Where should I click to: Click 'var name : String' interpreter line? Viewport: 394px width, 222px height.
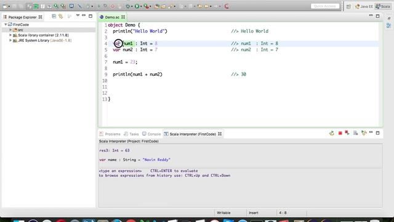[135, 160]
